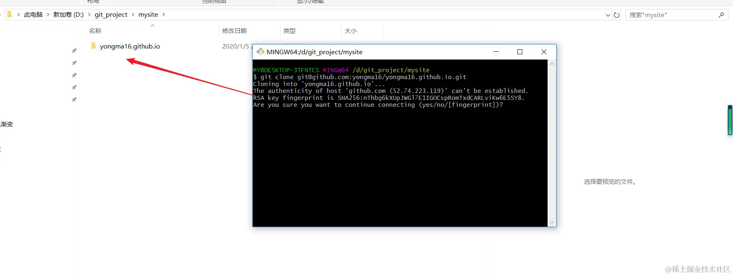Click the search magnifier icon

(x=721, y=15)
